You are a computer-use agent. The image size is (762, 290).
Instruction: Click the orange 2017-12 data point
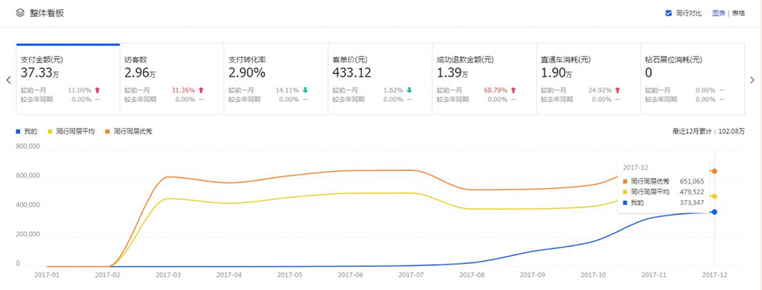point(714,172)
